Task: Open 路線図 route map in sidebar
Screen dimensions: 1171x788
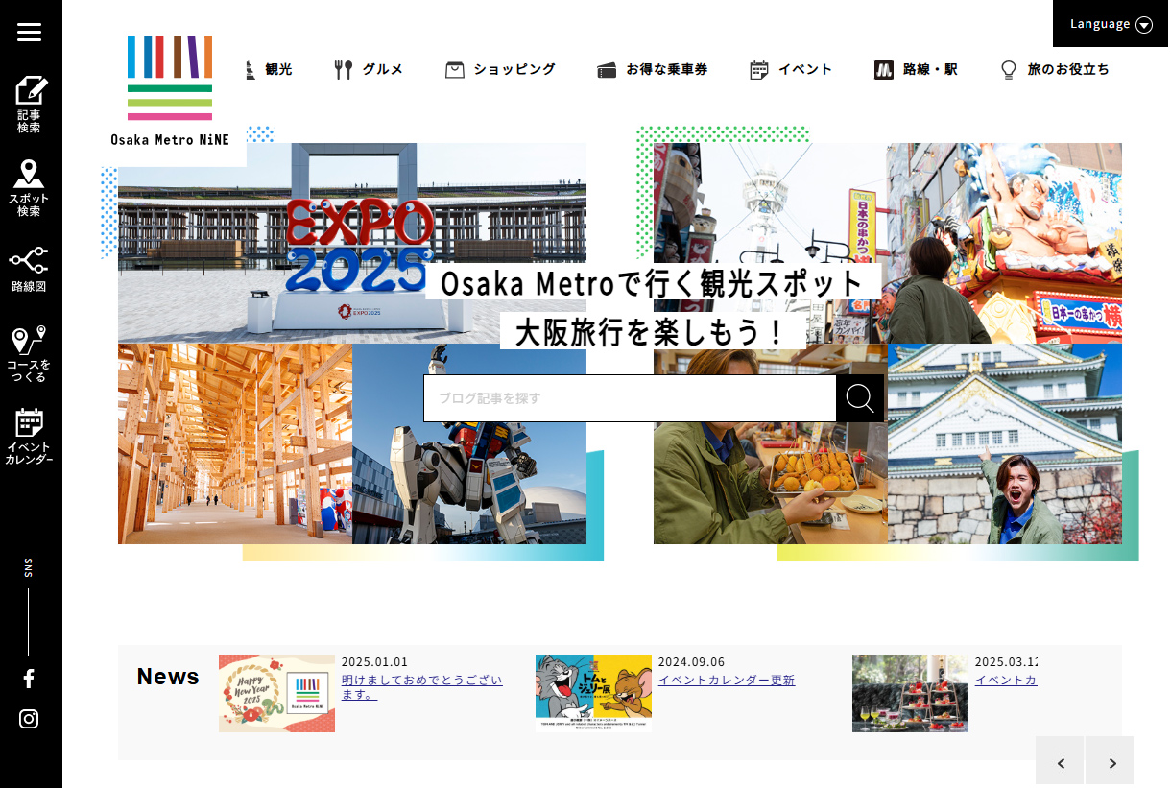Action: coord(30,270)
